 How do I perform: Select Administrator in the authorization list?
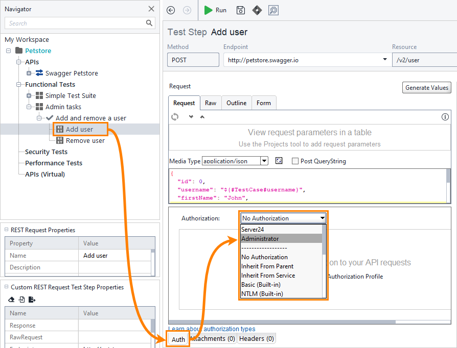[x=260, y=239]
